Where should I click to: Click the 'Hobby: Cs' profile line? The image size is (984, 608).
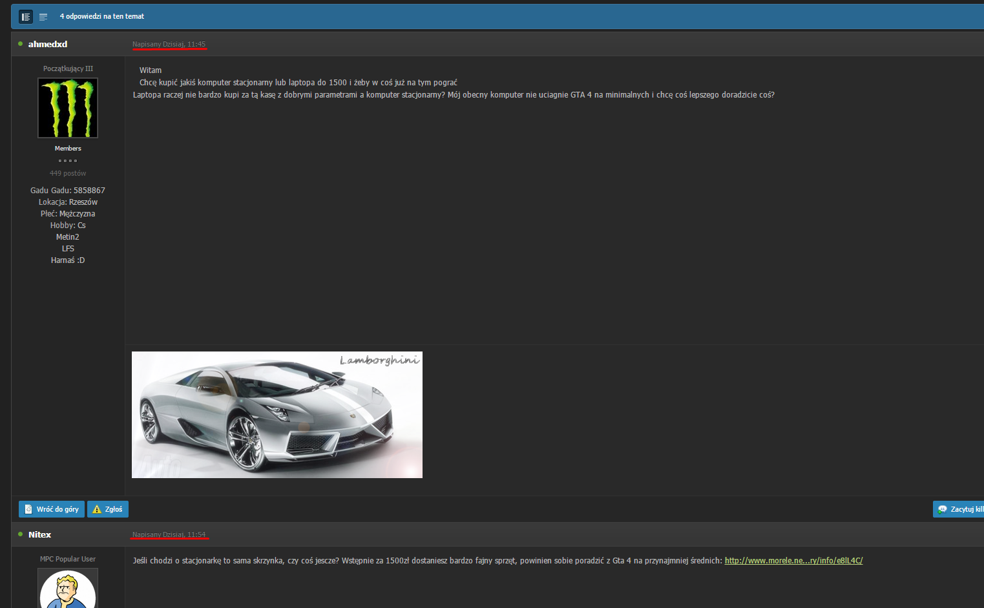click(x=68, y=225)
